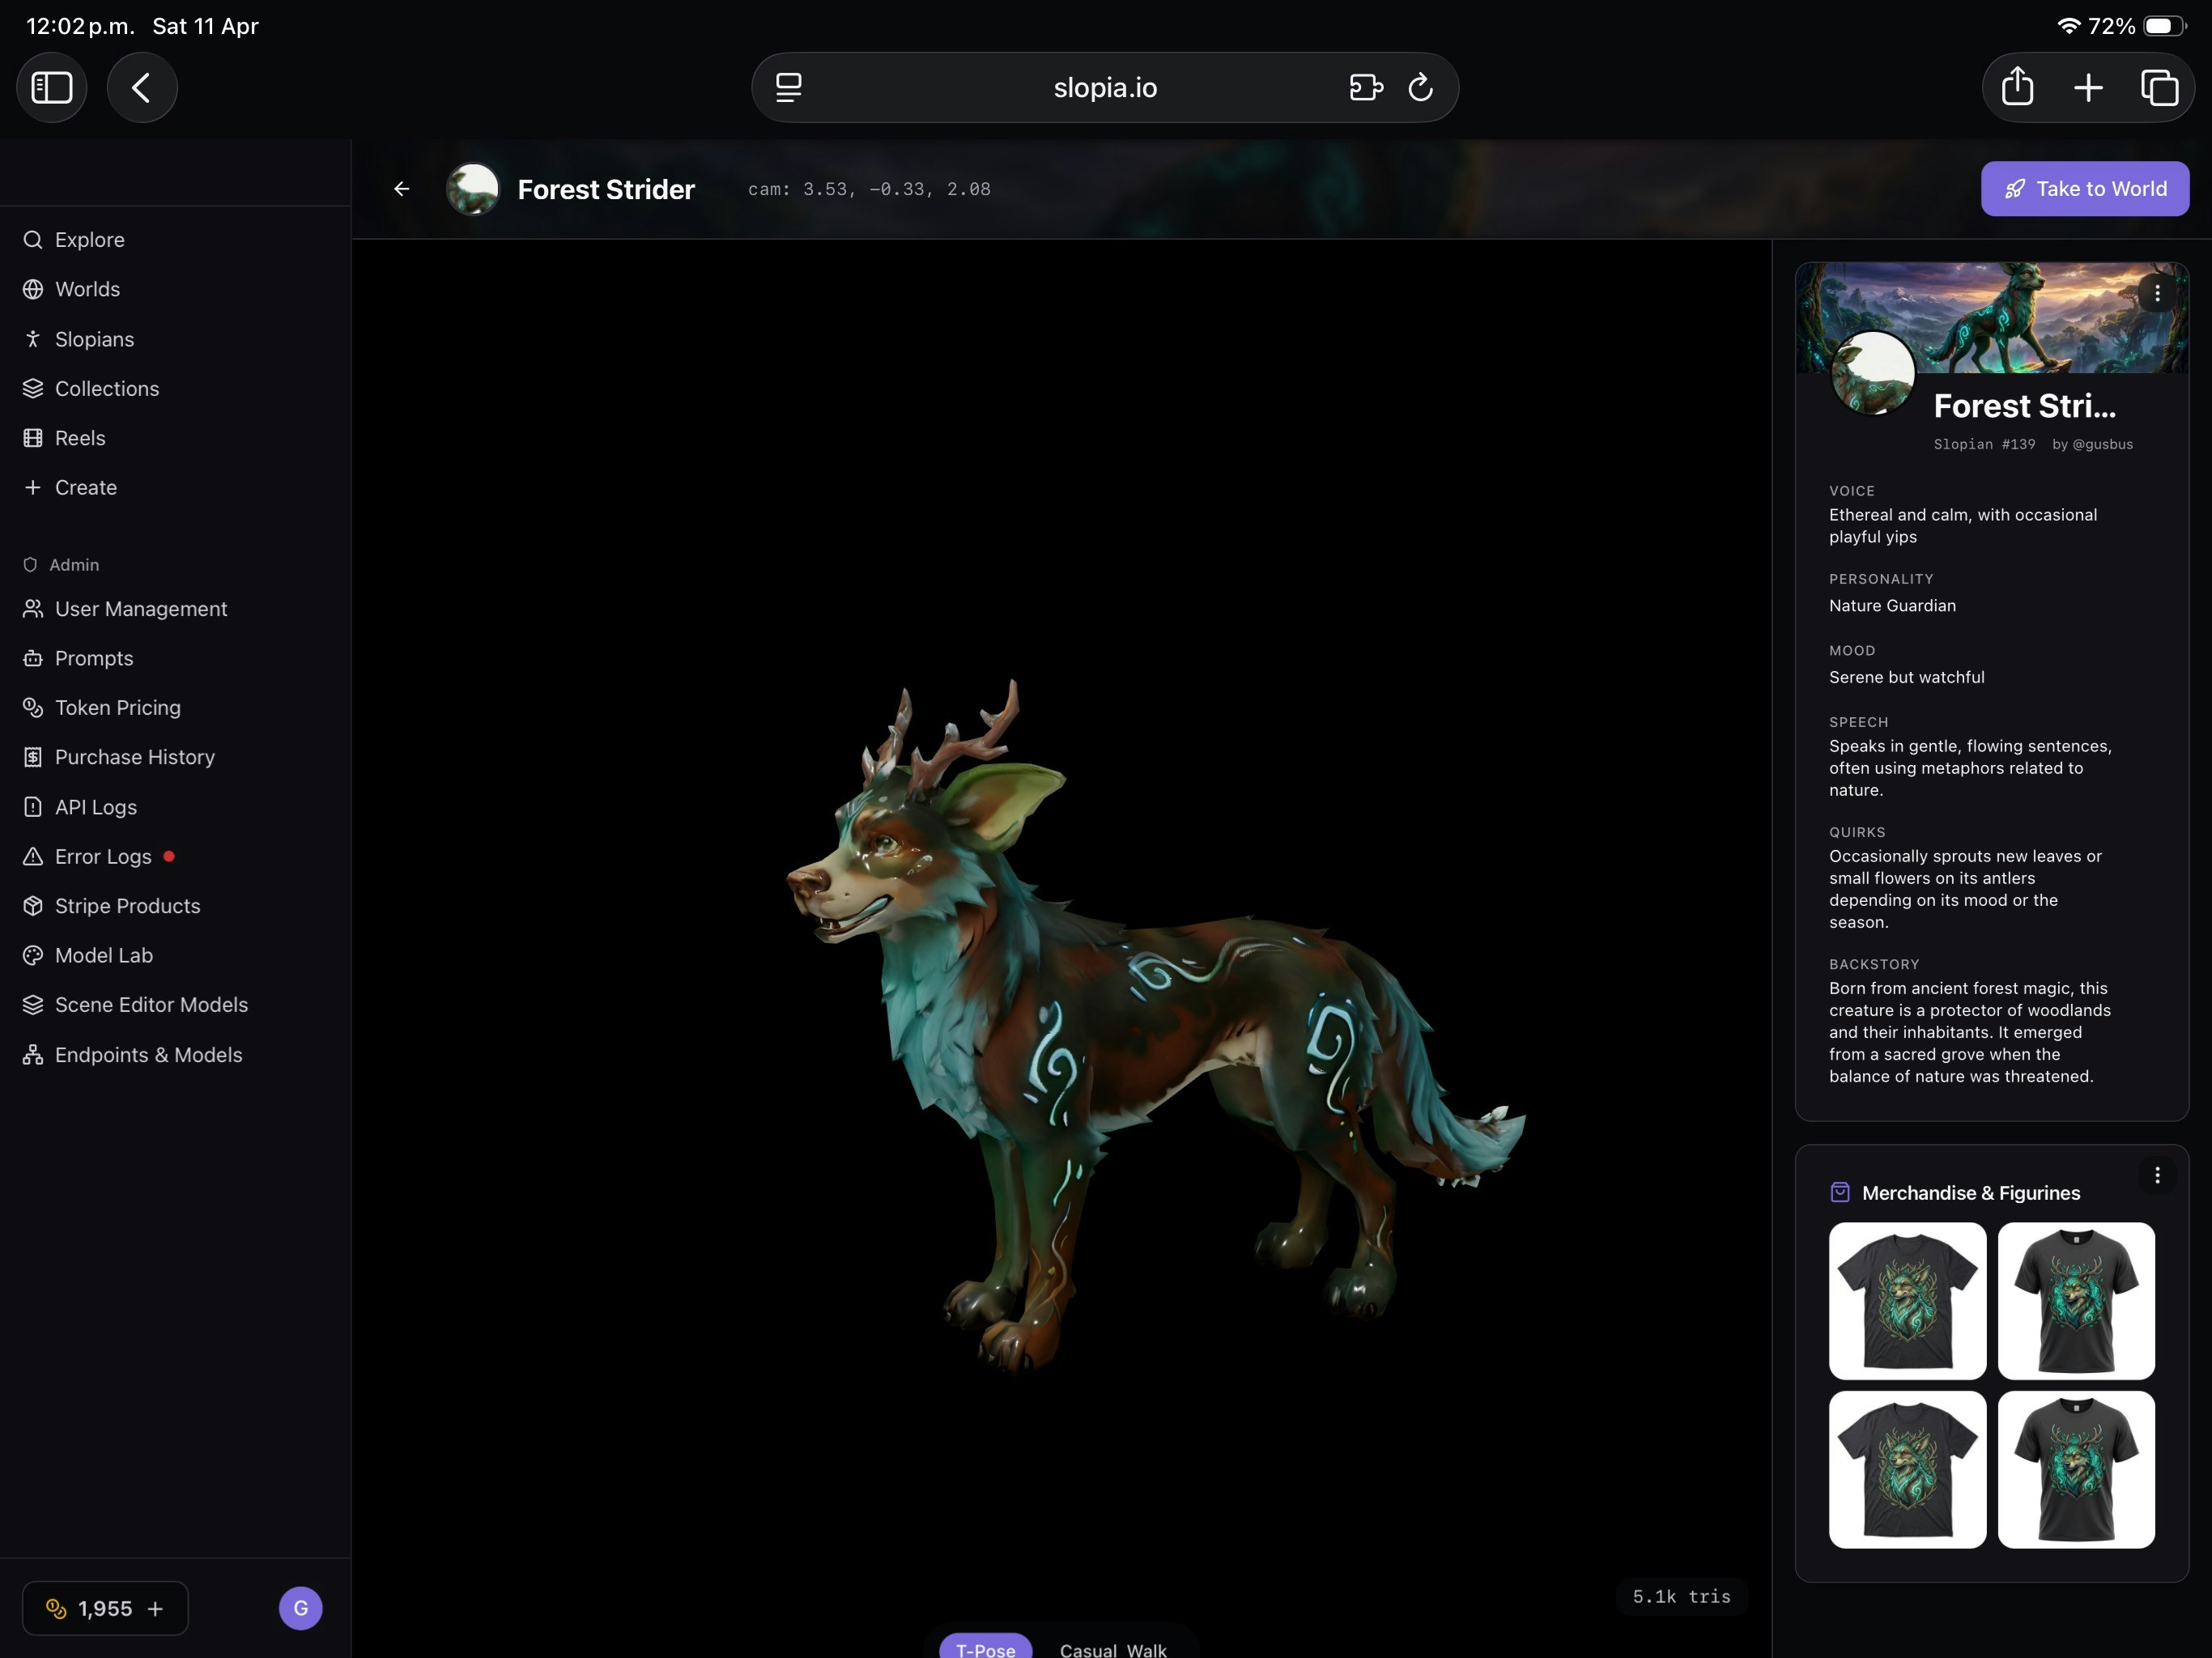Open the first t-shirt merchandise thumbnail
The width and height of the screenshot is (2212, 1658).
pyautogui.click(x=1907, y=1300)
